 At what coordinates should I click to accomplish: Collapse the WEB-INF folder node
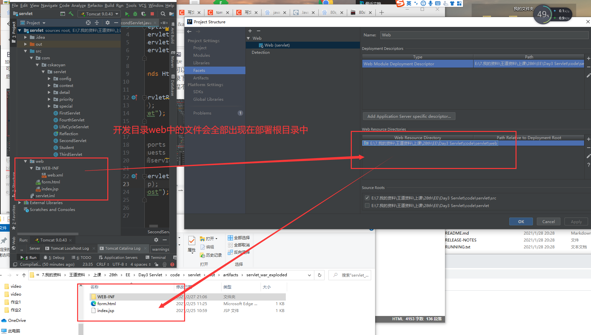[32, 168]
